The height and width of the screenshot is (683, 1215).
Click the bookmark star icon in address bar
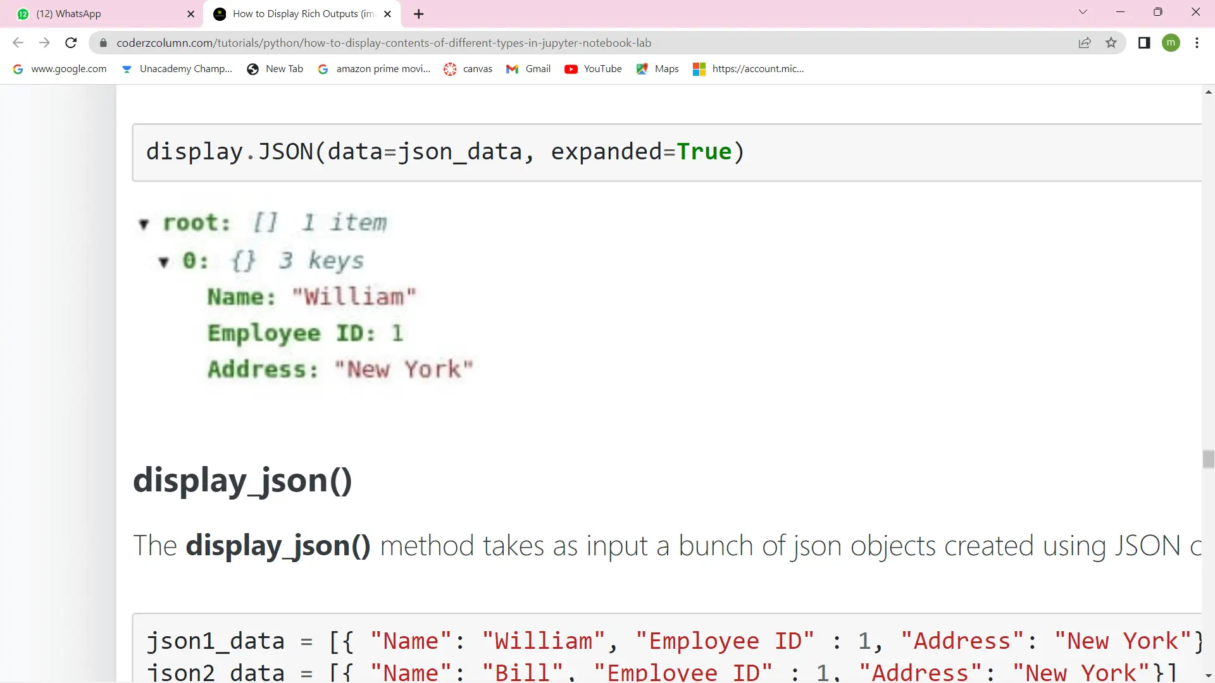[x=1112, y=42]
